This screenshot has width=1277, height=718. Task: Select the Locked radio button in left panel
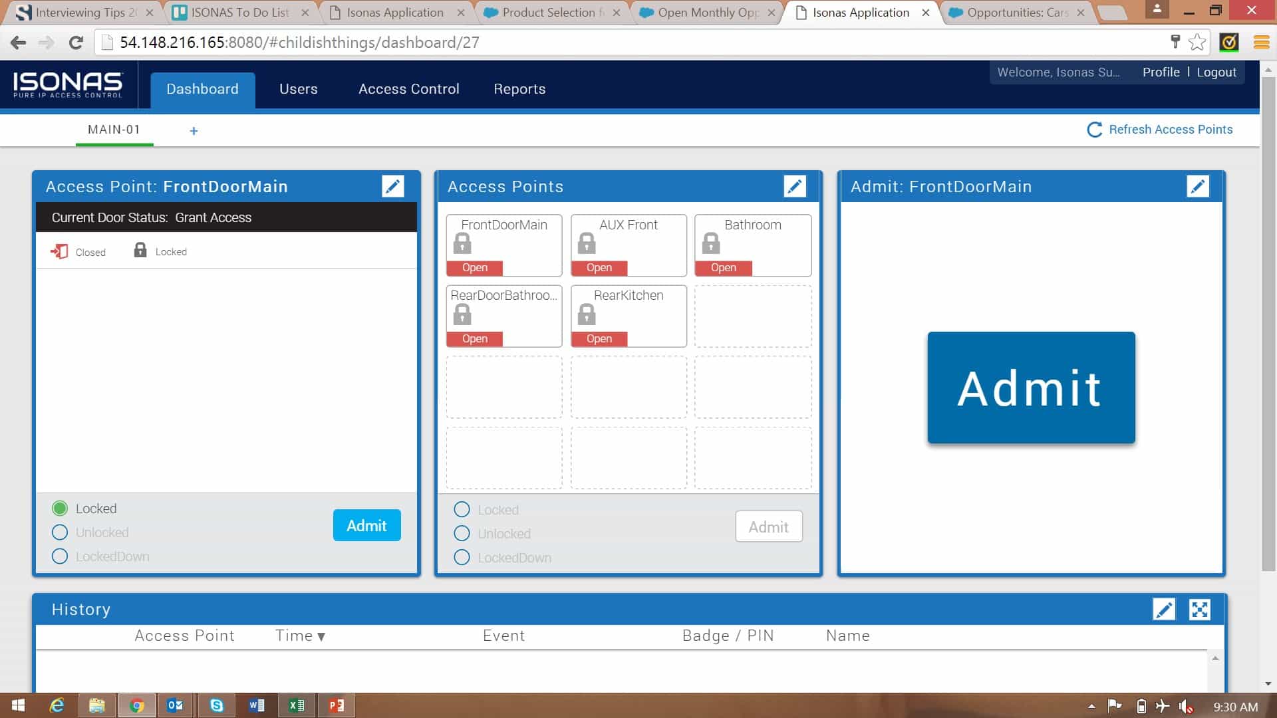click(60, 508)
